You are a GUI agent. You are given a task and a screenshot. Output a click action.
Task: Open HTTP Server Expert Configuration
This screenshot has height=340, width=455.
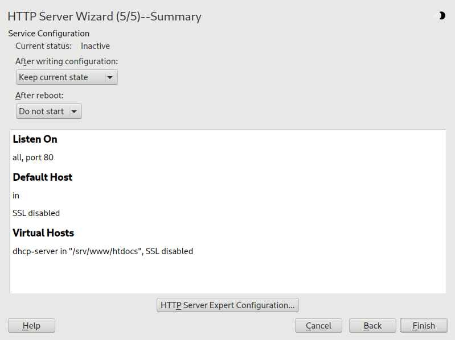(228, 305)
